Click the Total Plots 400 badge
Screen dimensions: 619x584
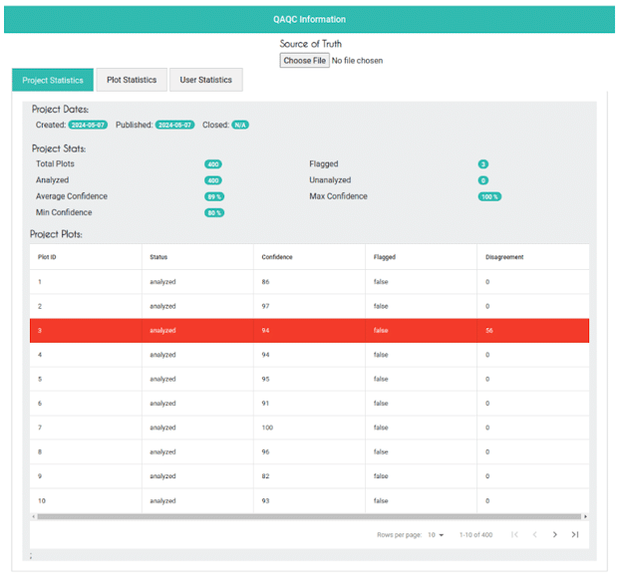[213, 164]
